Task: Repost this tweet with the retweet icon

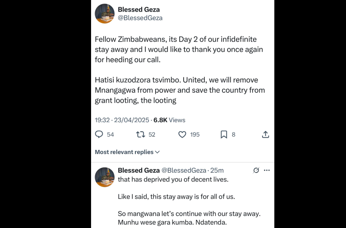Action: tap(141, 135)
